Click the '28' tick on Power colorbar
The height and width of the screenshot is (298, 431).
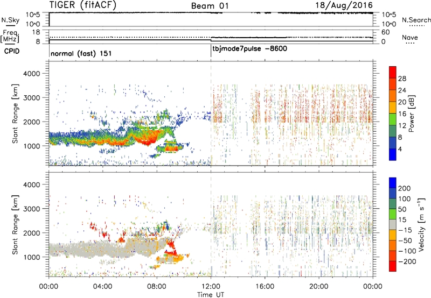click(402, 79)
